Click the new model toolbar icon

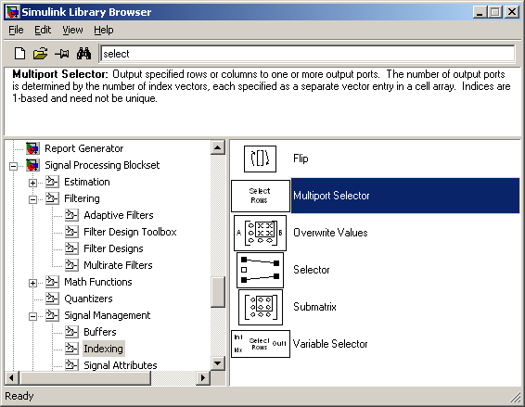click(x=19, y=54)
